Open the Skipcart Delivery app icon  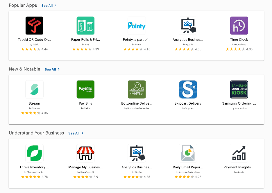point(188,89)
